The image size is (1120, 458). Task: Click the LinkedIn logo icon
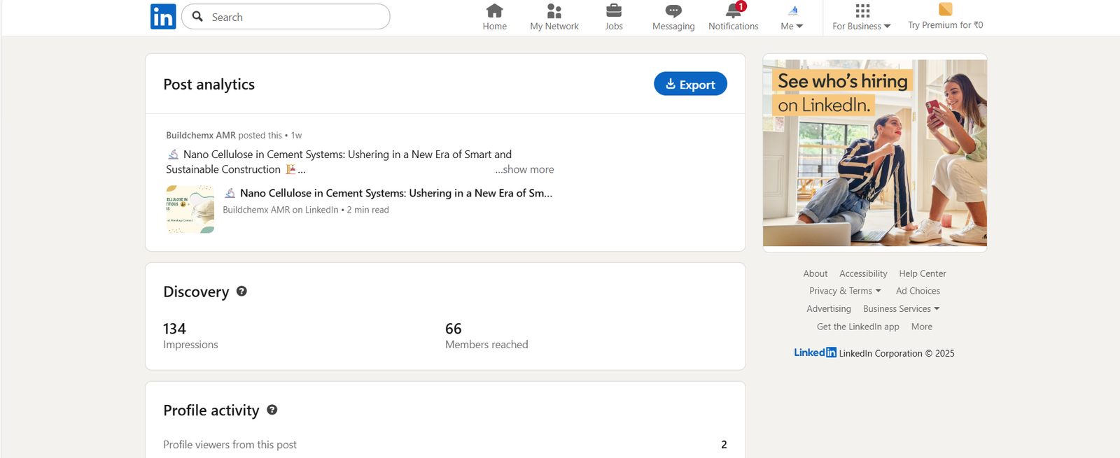163,16
